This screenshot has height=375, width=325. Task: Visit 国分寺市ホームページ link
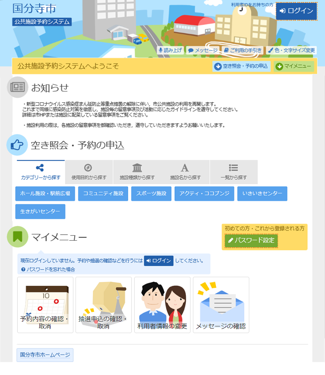[45, 355]
